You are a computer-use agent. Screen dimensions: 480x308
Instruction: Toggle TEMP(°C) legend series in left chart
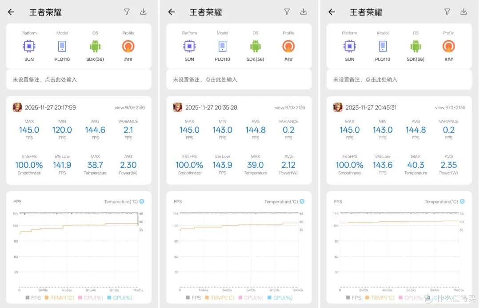pyautogui.click(x=60, y=298)
